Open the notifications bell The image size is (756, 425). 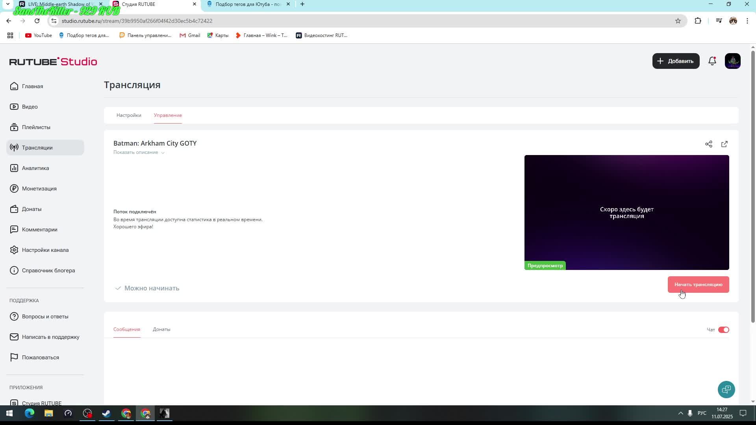(712, 61)
